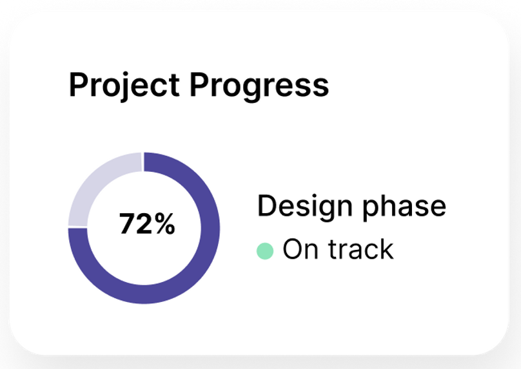Click the word Project in the heading
Image resolution: width=521 pixels, height=369 pixels.
click(x=124, y=85)
